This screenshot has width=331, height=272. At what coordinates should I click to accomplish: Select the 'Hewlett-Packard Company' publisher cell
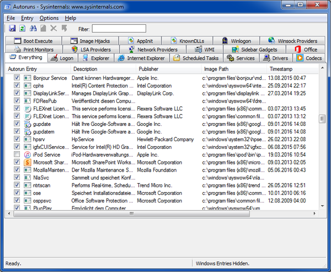click(x=165, y=139)
